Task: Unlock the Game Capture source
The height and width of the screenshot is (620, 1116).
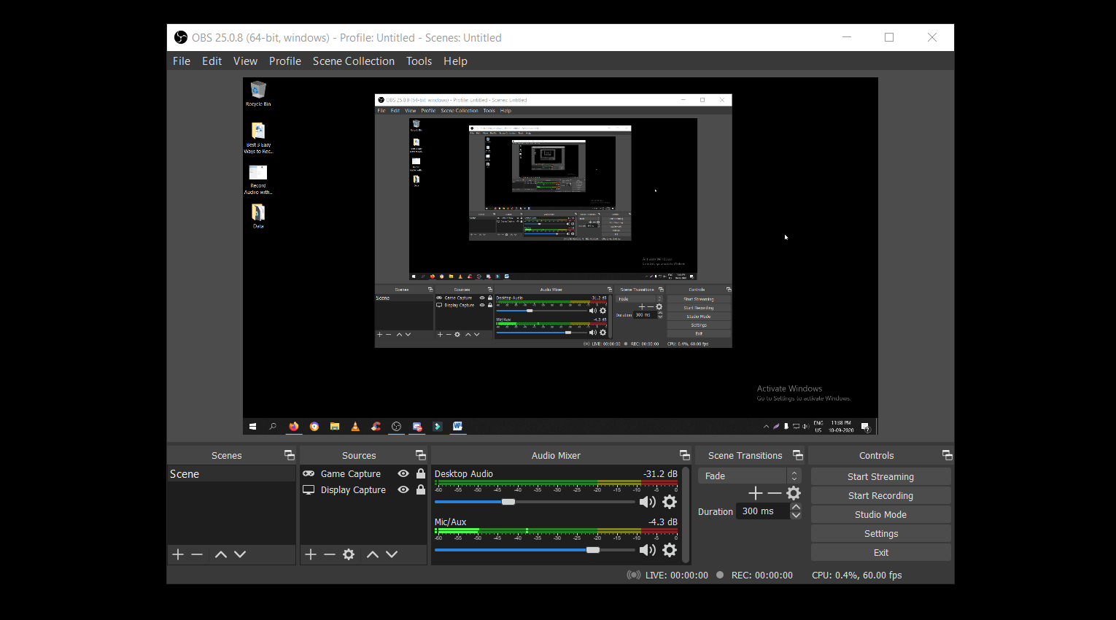Action: [x=421, y=473]
